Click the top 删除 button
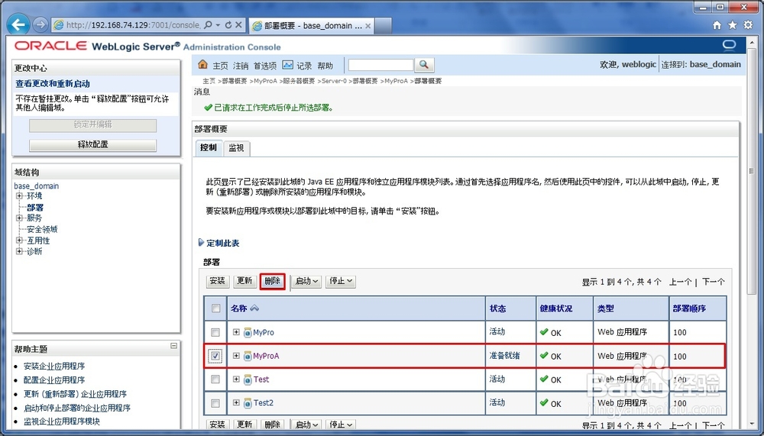Viewport: 764px width, 436px height. click(273, 281)
